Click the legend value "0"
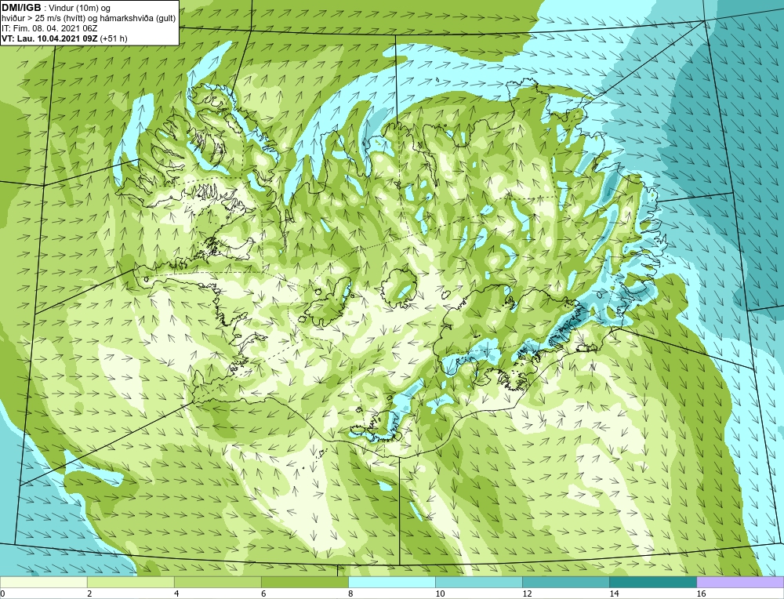 (2, 594)
